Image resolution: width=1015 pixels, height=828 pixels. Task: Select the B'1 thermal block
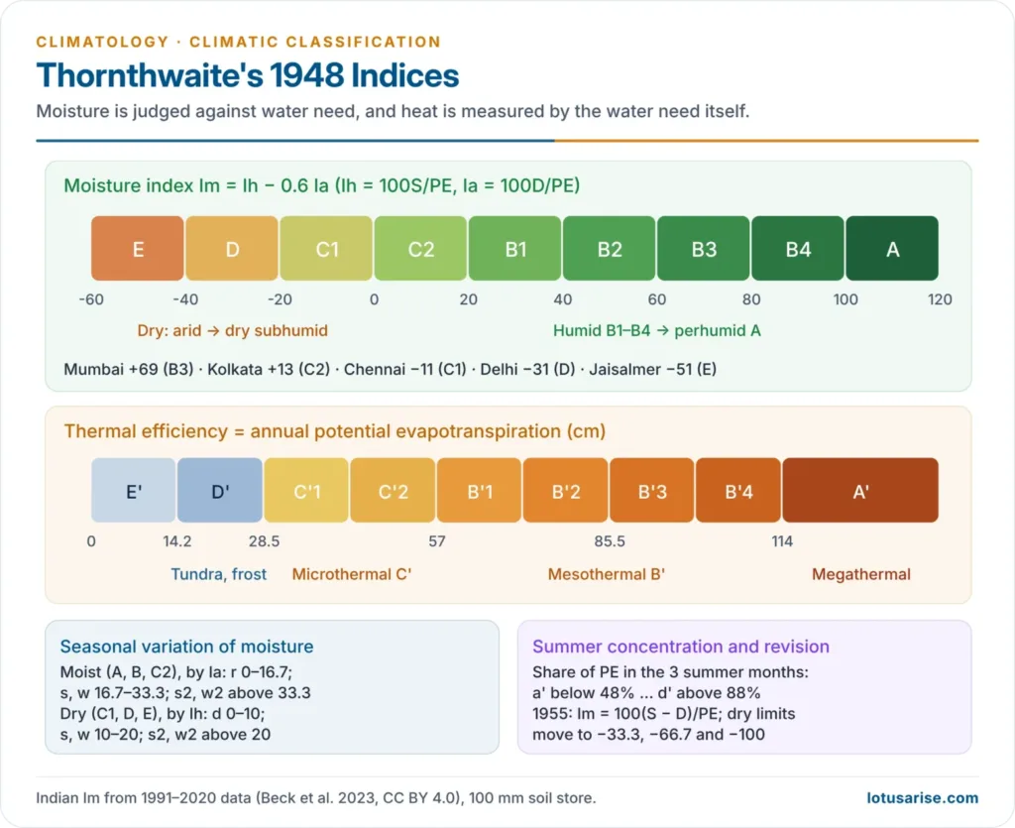coord(479,490)
